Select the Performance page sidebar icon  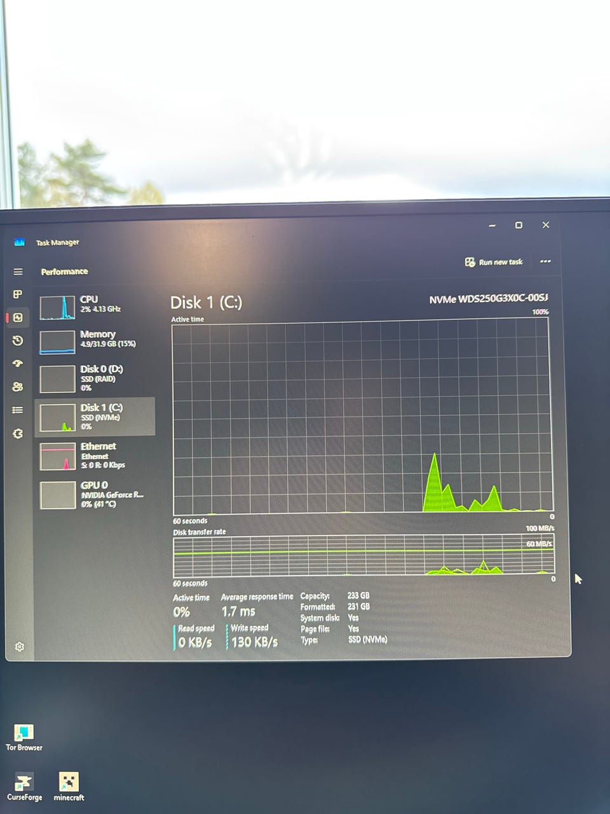18,317
